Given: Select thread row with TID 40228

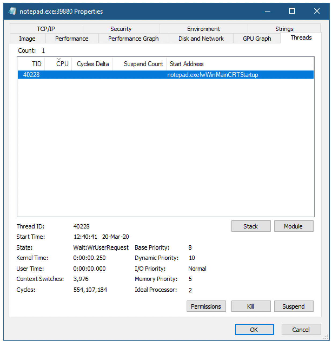Looking at the screenshot, I should (x=166, y=75).
